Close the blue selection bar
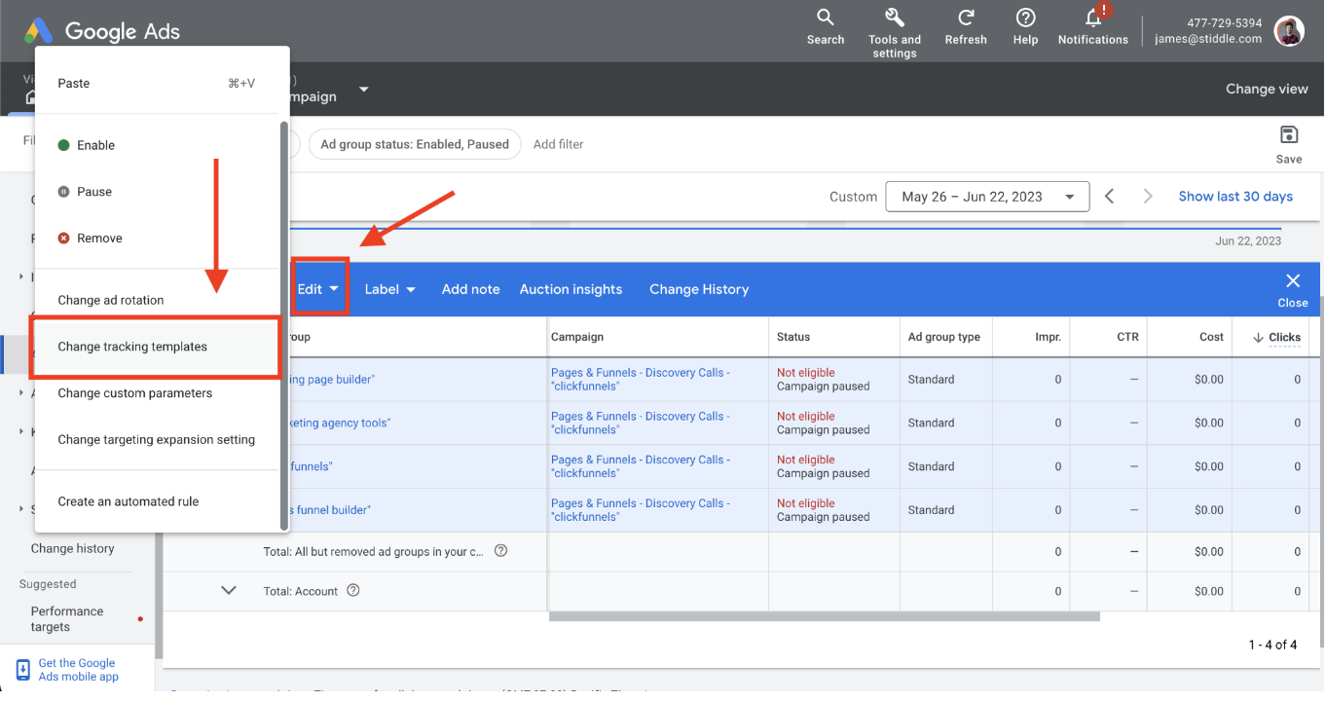The width and height of the screenshot is (1326, 701). coord(1293,289)
